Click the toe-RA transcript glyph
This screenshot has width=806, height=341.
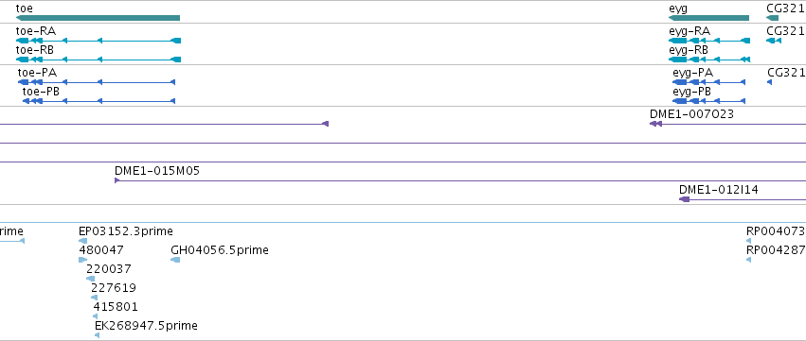[99, 41]
